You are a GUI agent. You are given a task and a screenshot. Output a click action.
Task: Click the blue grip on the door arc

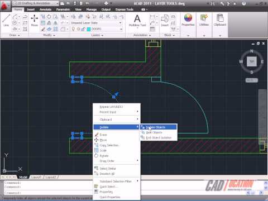[114, 97]
